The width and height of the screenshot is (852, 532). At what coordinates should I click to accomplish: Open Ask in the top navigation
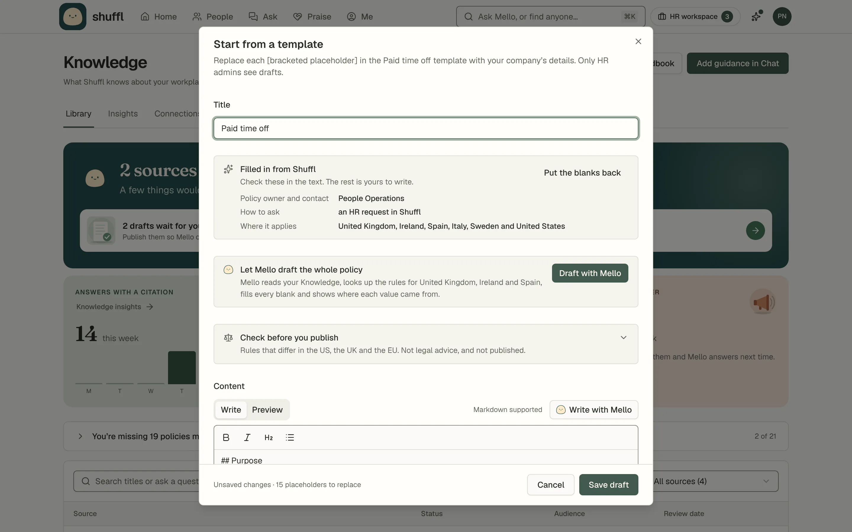263,17
